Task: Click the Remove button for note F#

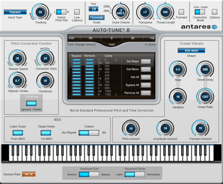Action: (89, 79)
